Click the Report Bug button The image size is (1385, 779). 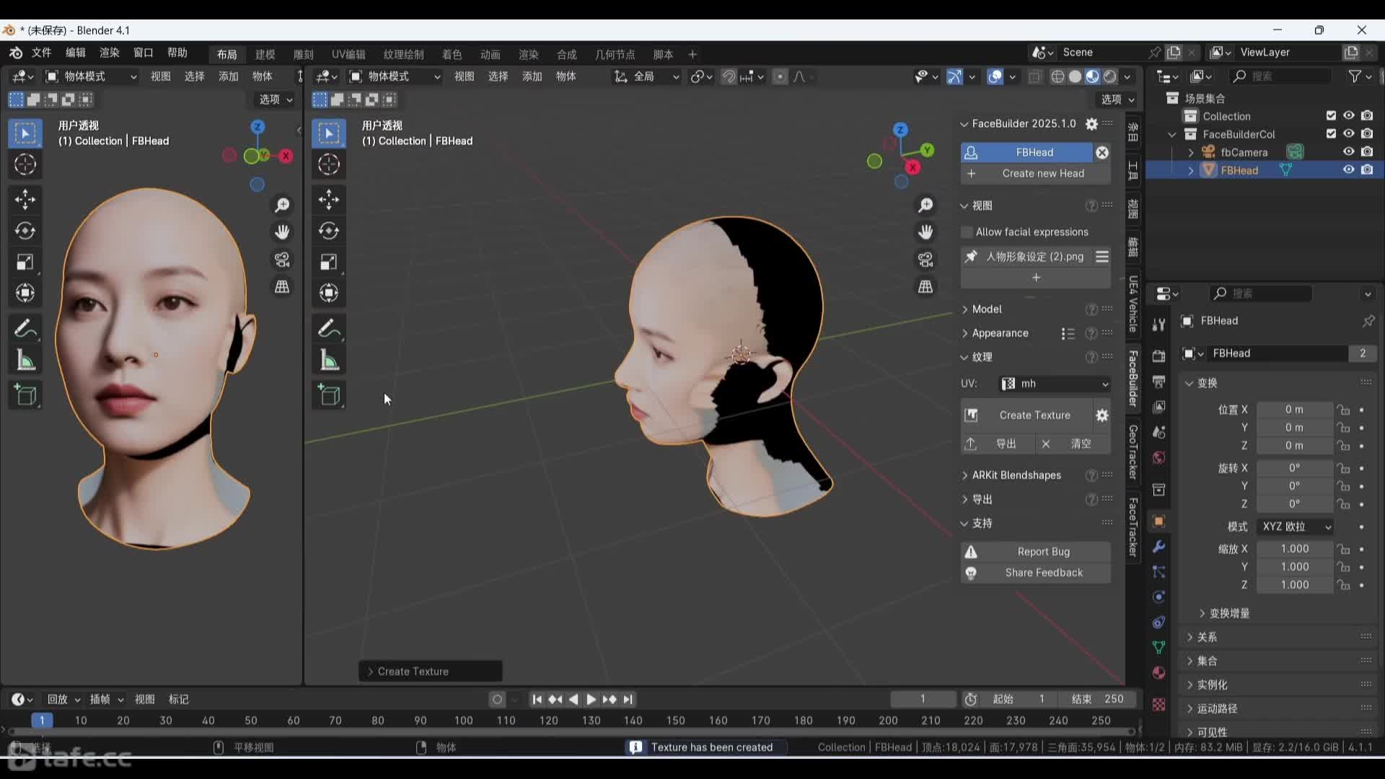click(1044, 551)
